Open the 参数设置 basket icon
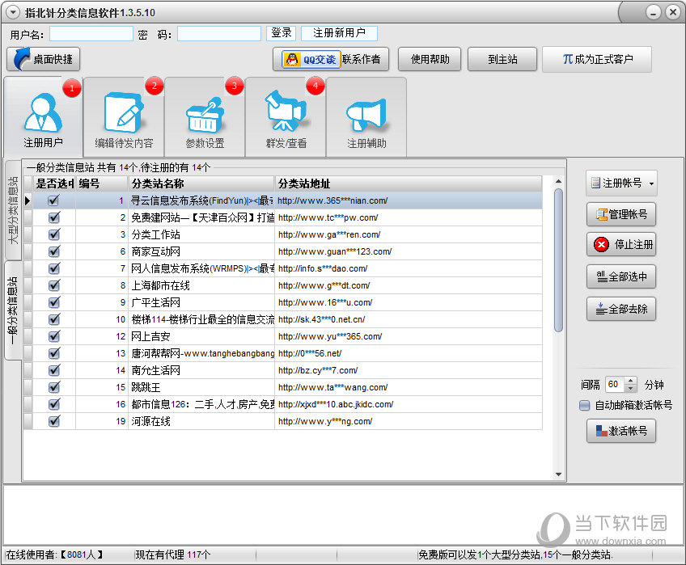The height and width of the screenshot is (565, 686). [x=205, y=115]
